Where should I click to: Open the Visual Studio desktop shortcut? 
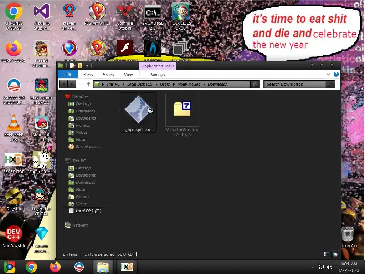click(x=42, y=17)
